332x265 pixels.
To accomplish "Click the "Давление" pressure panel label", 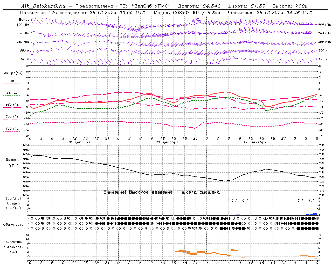I will pyautogui.click(x=13, y=160).
